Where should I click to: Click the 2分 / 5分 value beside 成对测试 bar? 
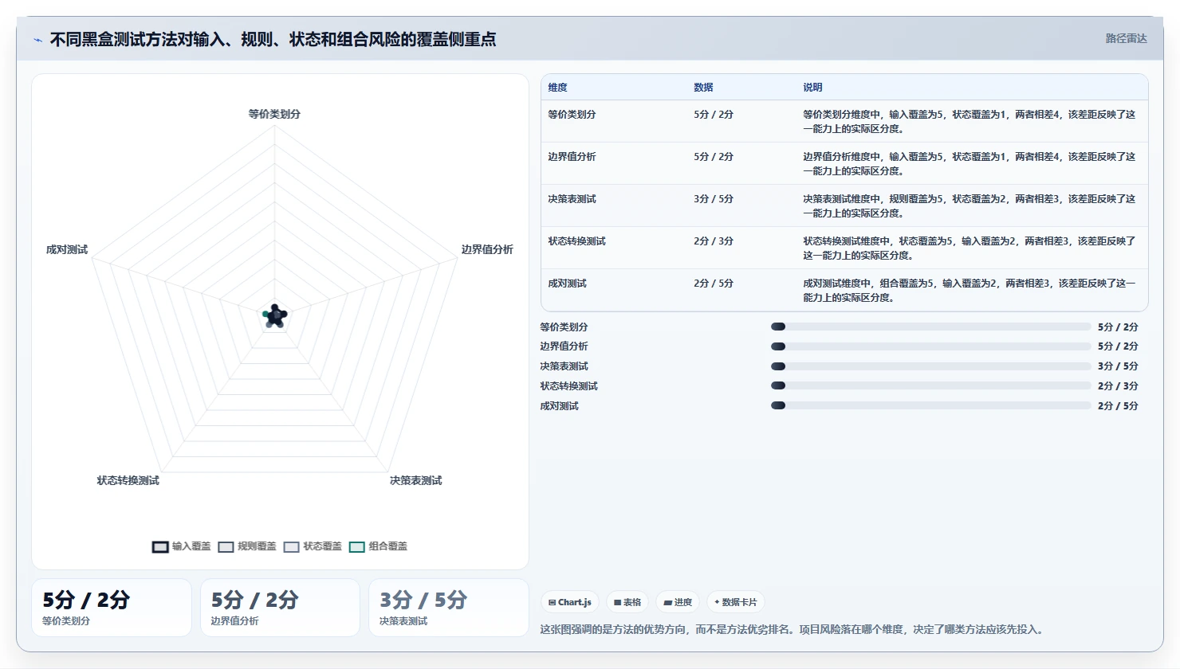(x=1118, y=406)
